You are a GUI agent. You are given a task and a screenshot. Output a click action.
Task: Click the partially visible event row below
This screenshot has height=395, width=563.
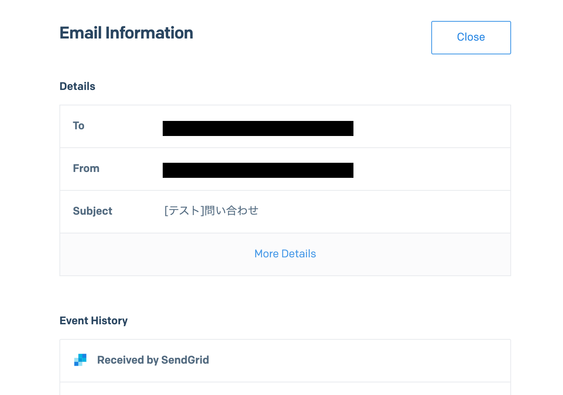[284, 389]
